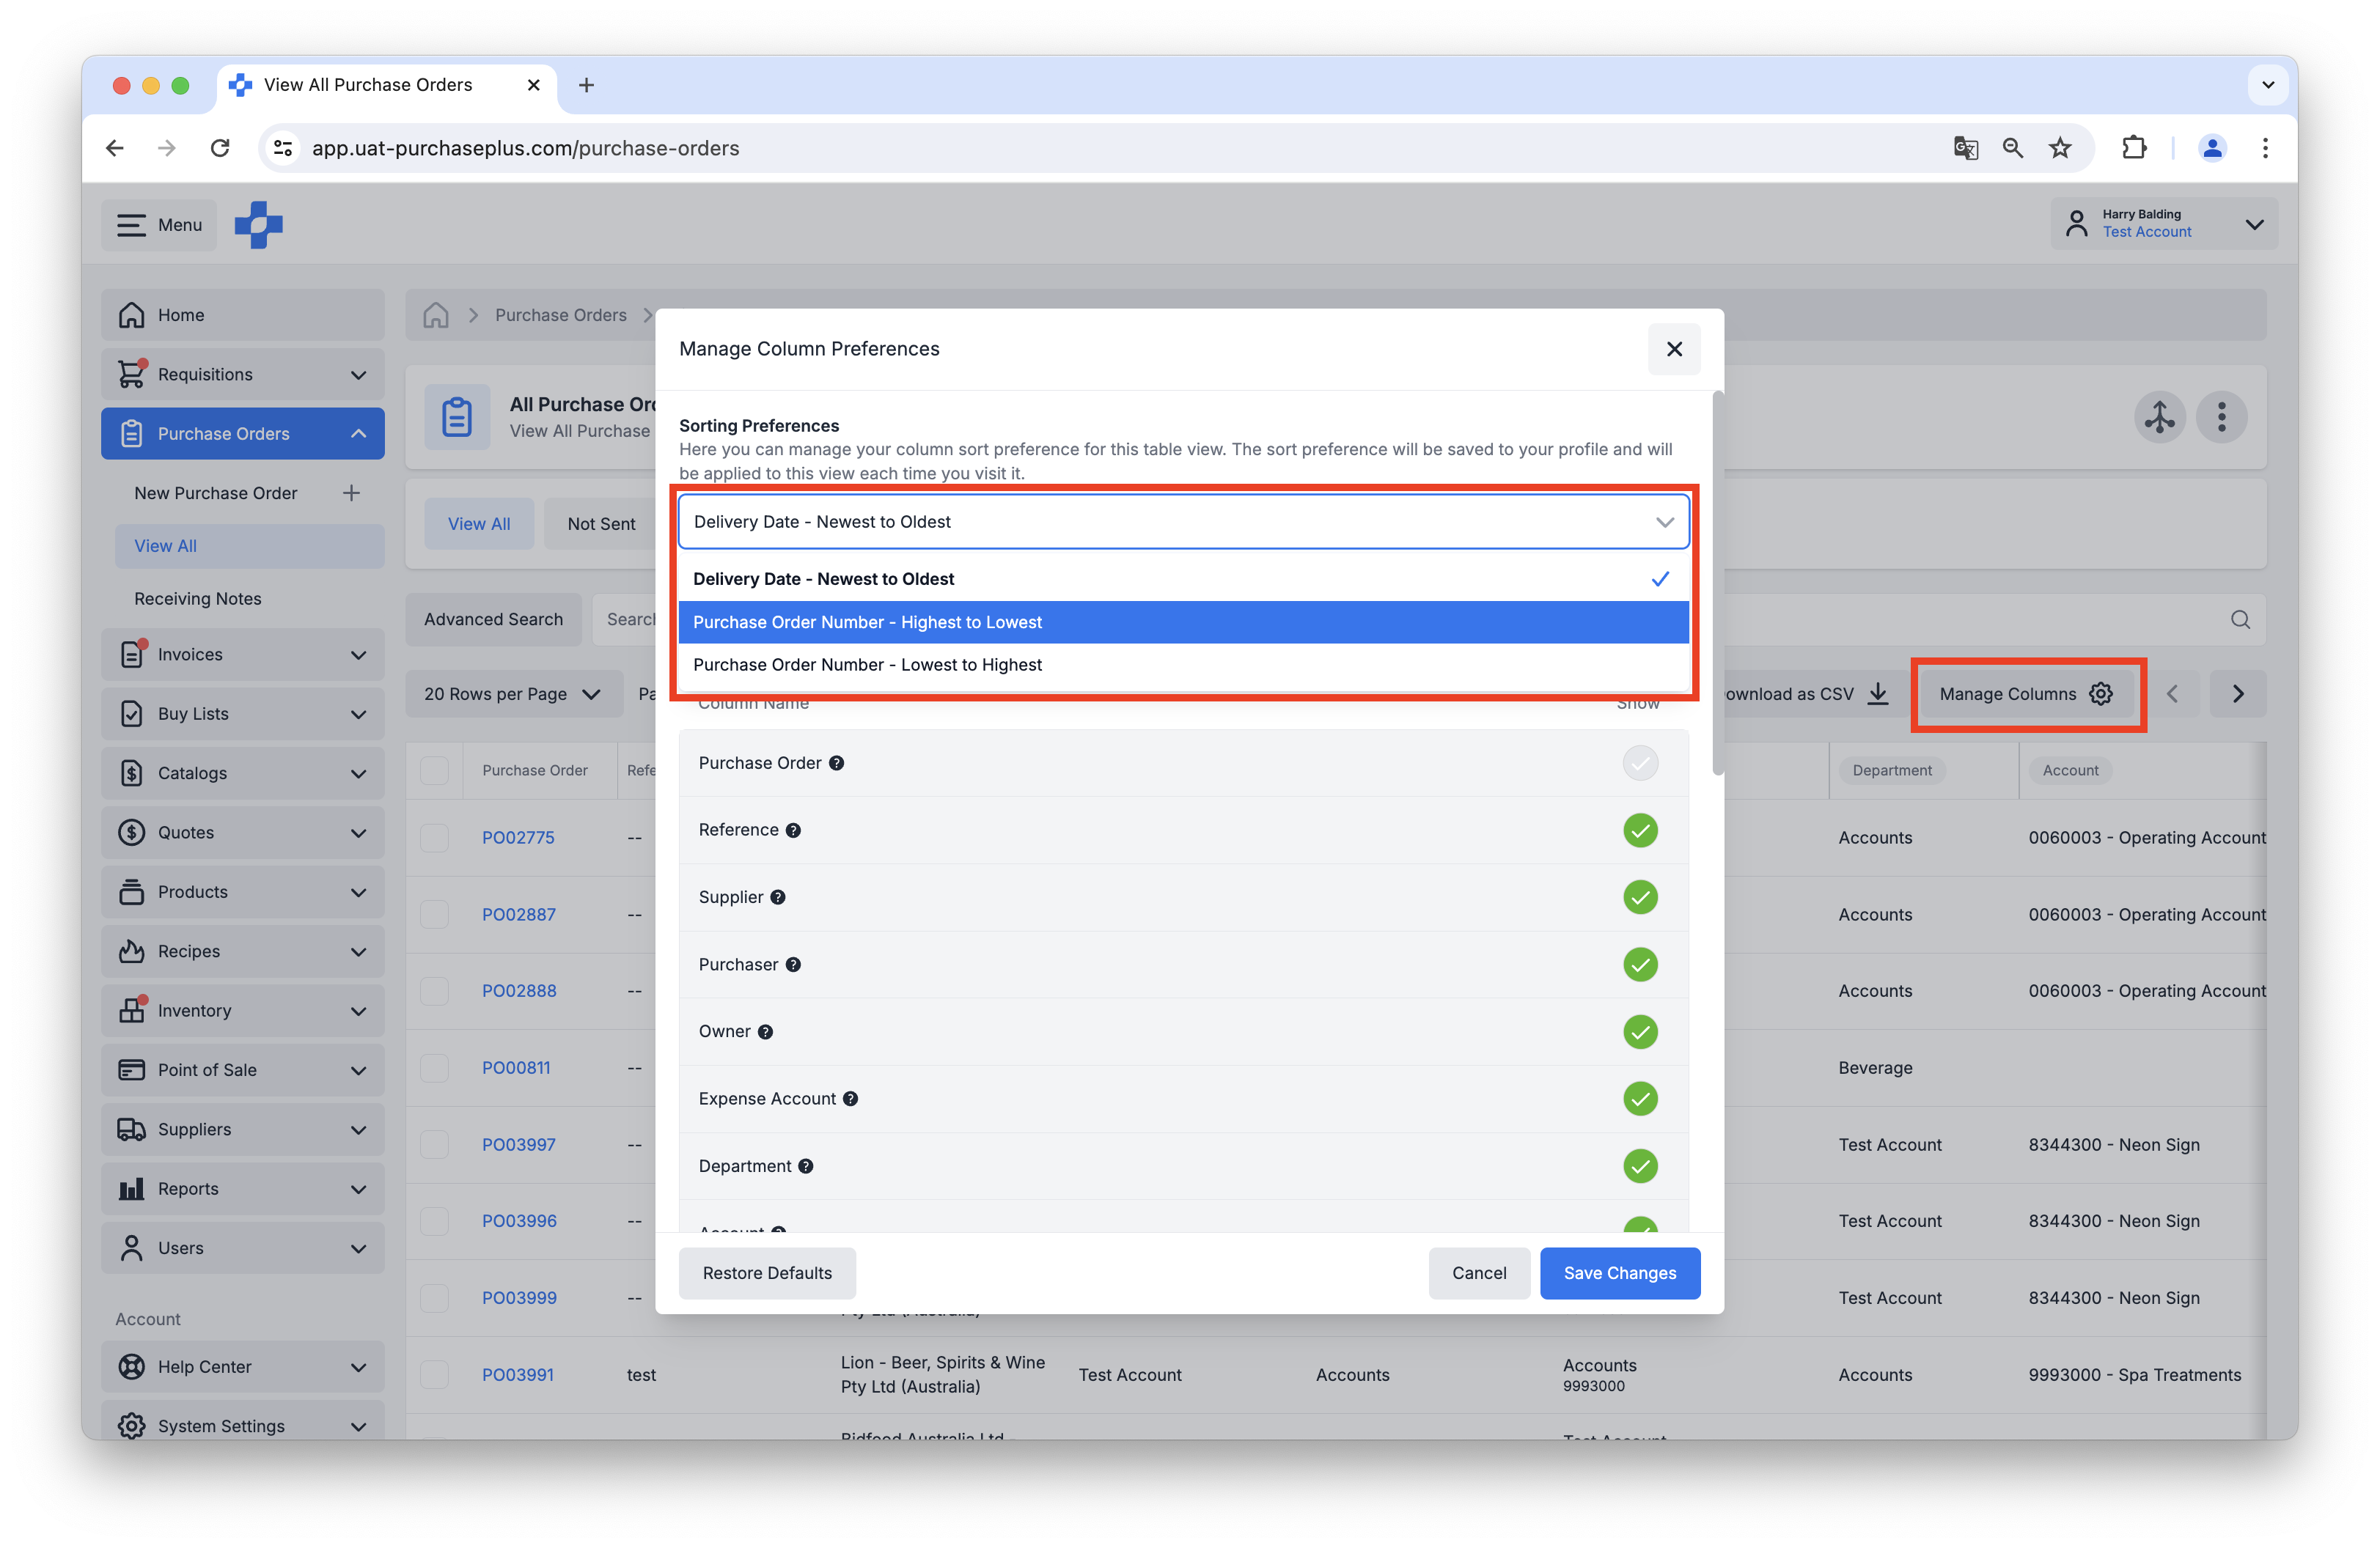Click the modal vertical scrollbar
Viewport: 2380px width, 1548px height.
[1718, 583]
